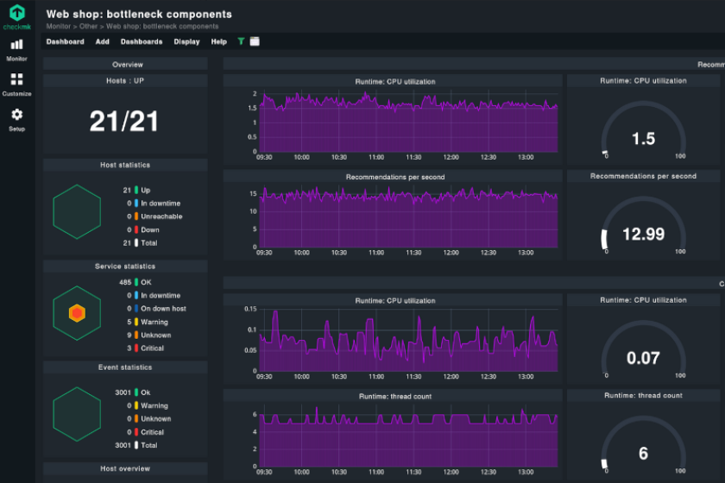Open the Dashboards menu
The height and width of the screenshot is (483, 725).
click(x=142, y=41)
